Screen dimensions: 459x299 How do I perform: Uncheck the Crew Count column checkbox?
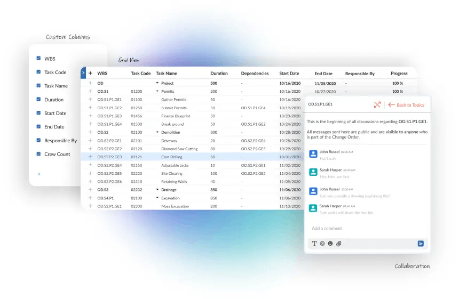pyautogui.click(x=38, y=153)
